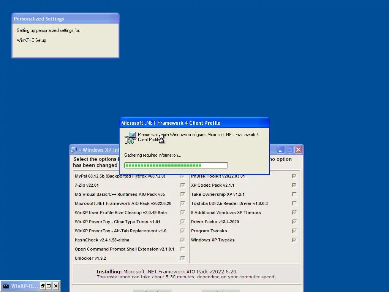Toggle the HashCheck v2.4.1.58-alpha checkbox
Image resolution: width=389 pixels, height=292 pixels.
183,240
